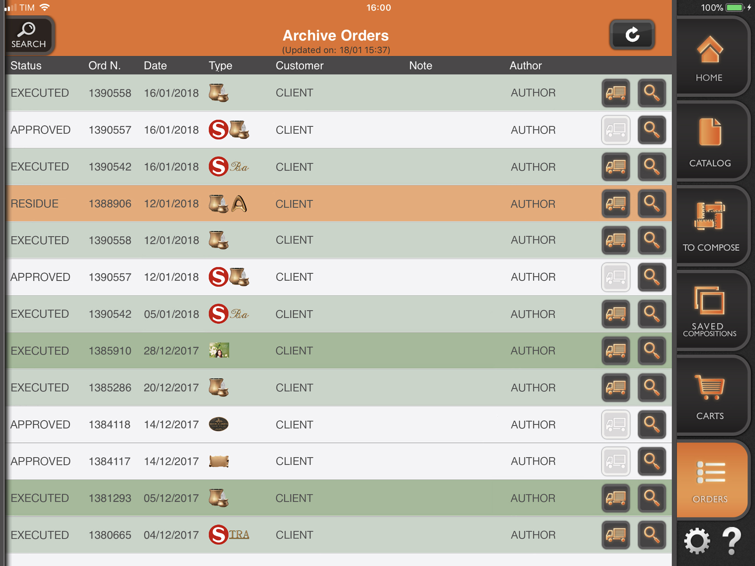Click the Type column header

pyautogui.click(x=221, y=65)
